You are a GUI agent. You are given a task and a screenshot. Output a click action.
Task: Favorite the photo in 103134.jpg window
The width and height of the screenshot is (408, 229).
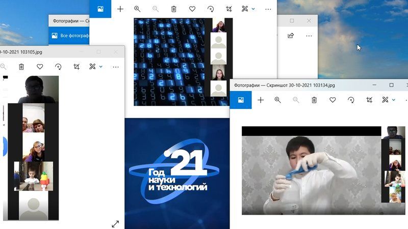(333, 100)
